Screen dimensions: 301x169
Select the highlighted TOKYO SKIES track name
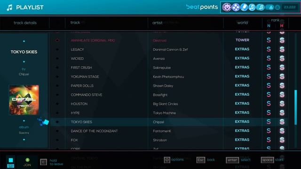[x=81, y=122]
